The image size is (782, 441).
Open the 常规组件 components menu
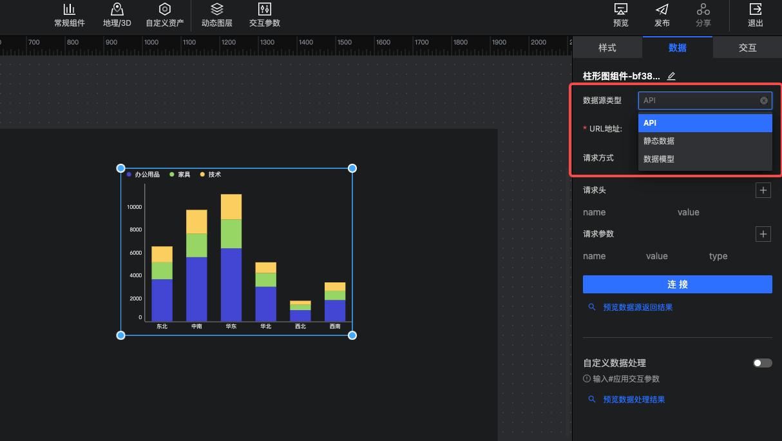[x=69, y=15]
